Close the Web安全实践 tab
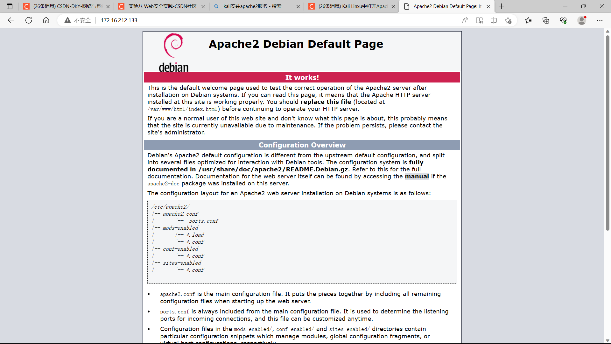 click(203, 6)
